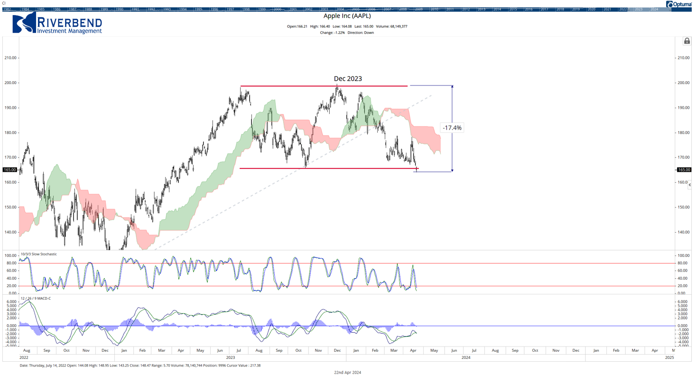Select the 'Dec 2023' text annotation on the chart
Screen dimensions: 696x376
click(x=348, y=79)
